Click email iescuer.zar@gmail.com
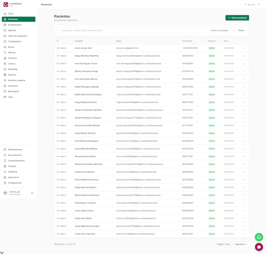Screen dimensions: 266x254 (127, 48)
